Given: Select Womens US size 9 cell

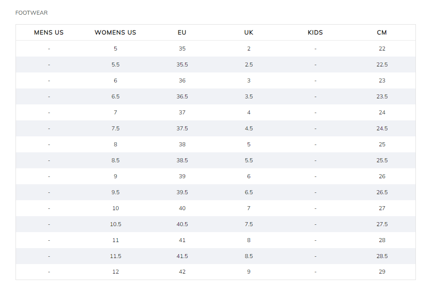Looking at the screenshot, I should click(115, 176).
